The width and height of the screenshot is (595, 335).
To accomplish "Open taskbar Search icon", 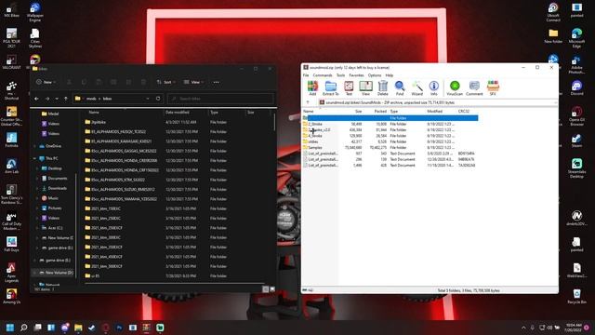I will click(23, 328).
